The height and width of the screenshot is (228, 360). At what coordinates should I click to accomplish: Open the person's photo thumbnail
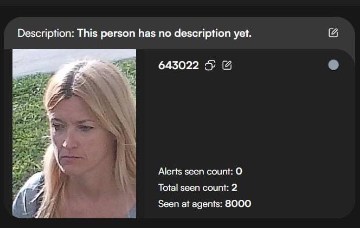(74, 133)
